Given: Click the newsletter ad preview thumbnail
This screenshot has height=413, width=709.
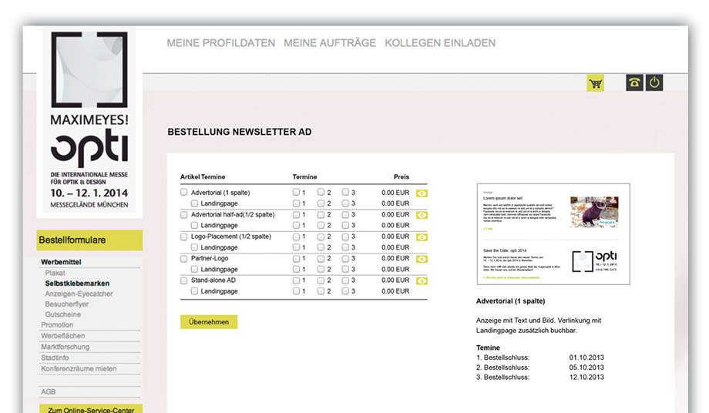Looking at the screenshot, I should (x=553, y=235).
